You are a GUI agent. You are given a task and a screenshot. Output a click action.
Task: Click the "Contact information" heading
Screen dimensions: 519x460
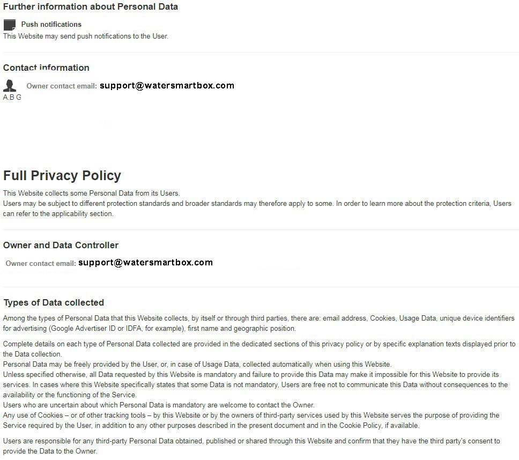click(x=46, y=68)
